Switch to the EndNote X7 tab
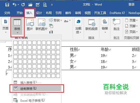The width and height of the screenshot is (140, 103). tap(117, 13)
